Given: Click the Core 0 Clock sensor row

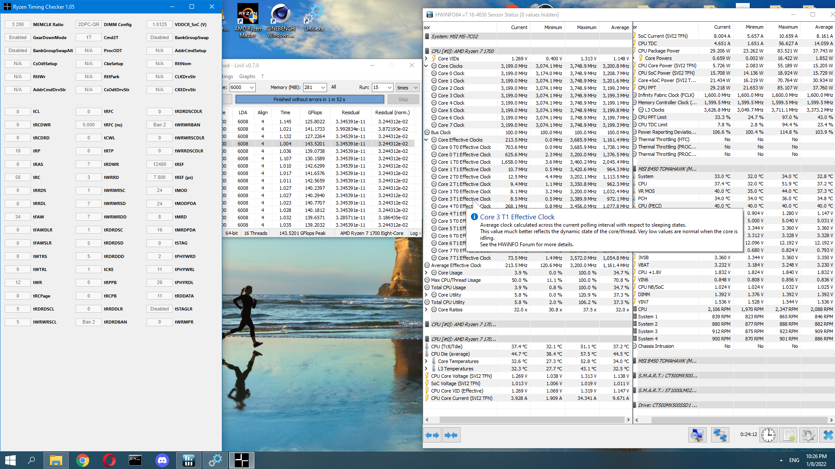Looking at the screenshot, I should pos(451,73).
